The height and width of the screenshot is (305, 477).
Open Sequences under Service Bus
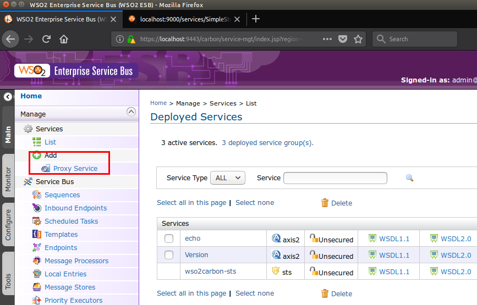point(62,195)
